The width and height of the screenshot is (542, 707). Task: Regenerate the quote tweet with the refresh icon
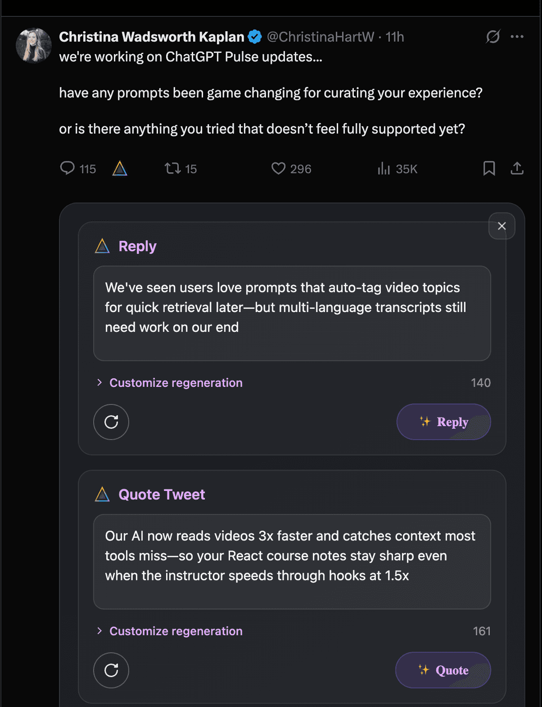coord(111,670)
